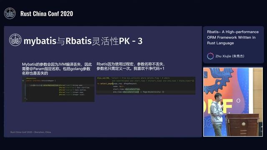The width and height of the screenshot is (267, 150).
Task: Click the Java ActivityMapper code screenshot
Action: 58,89
